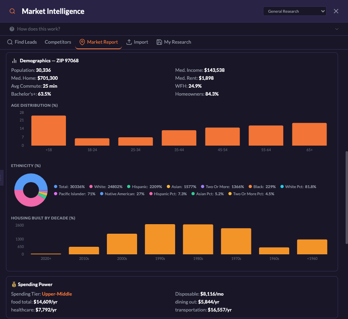Image resolution: width=348 pixels, height=319 pixels.
Task: Click the Total legend blue dot
Action: click(x=56, y=186)
